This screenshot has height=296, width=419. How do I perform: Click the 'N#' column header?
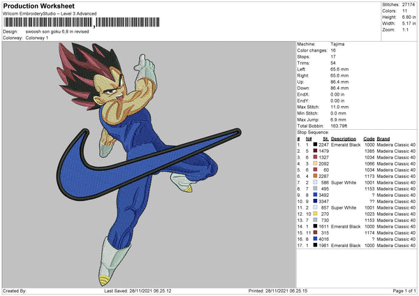(x=309, y=139)
